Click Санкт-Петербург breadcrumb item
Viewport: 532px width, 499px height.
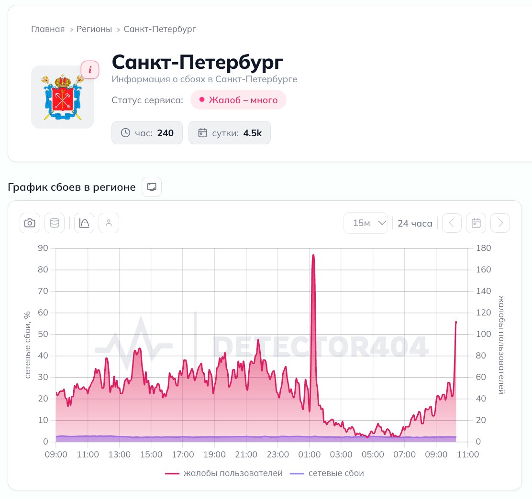160,29
